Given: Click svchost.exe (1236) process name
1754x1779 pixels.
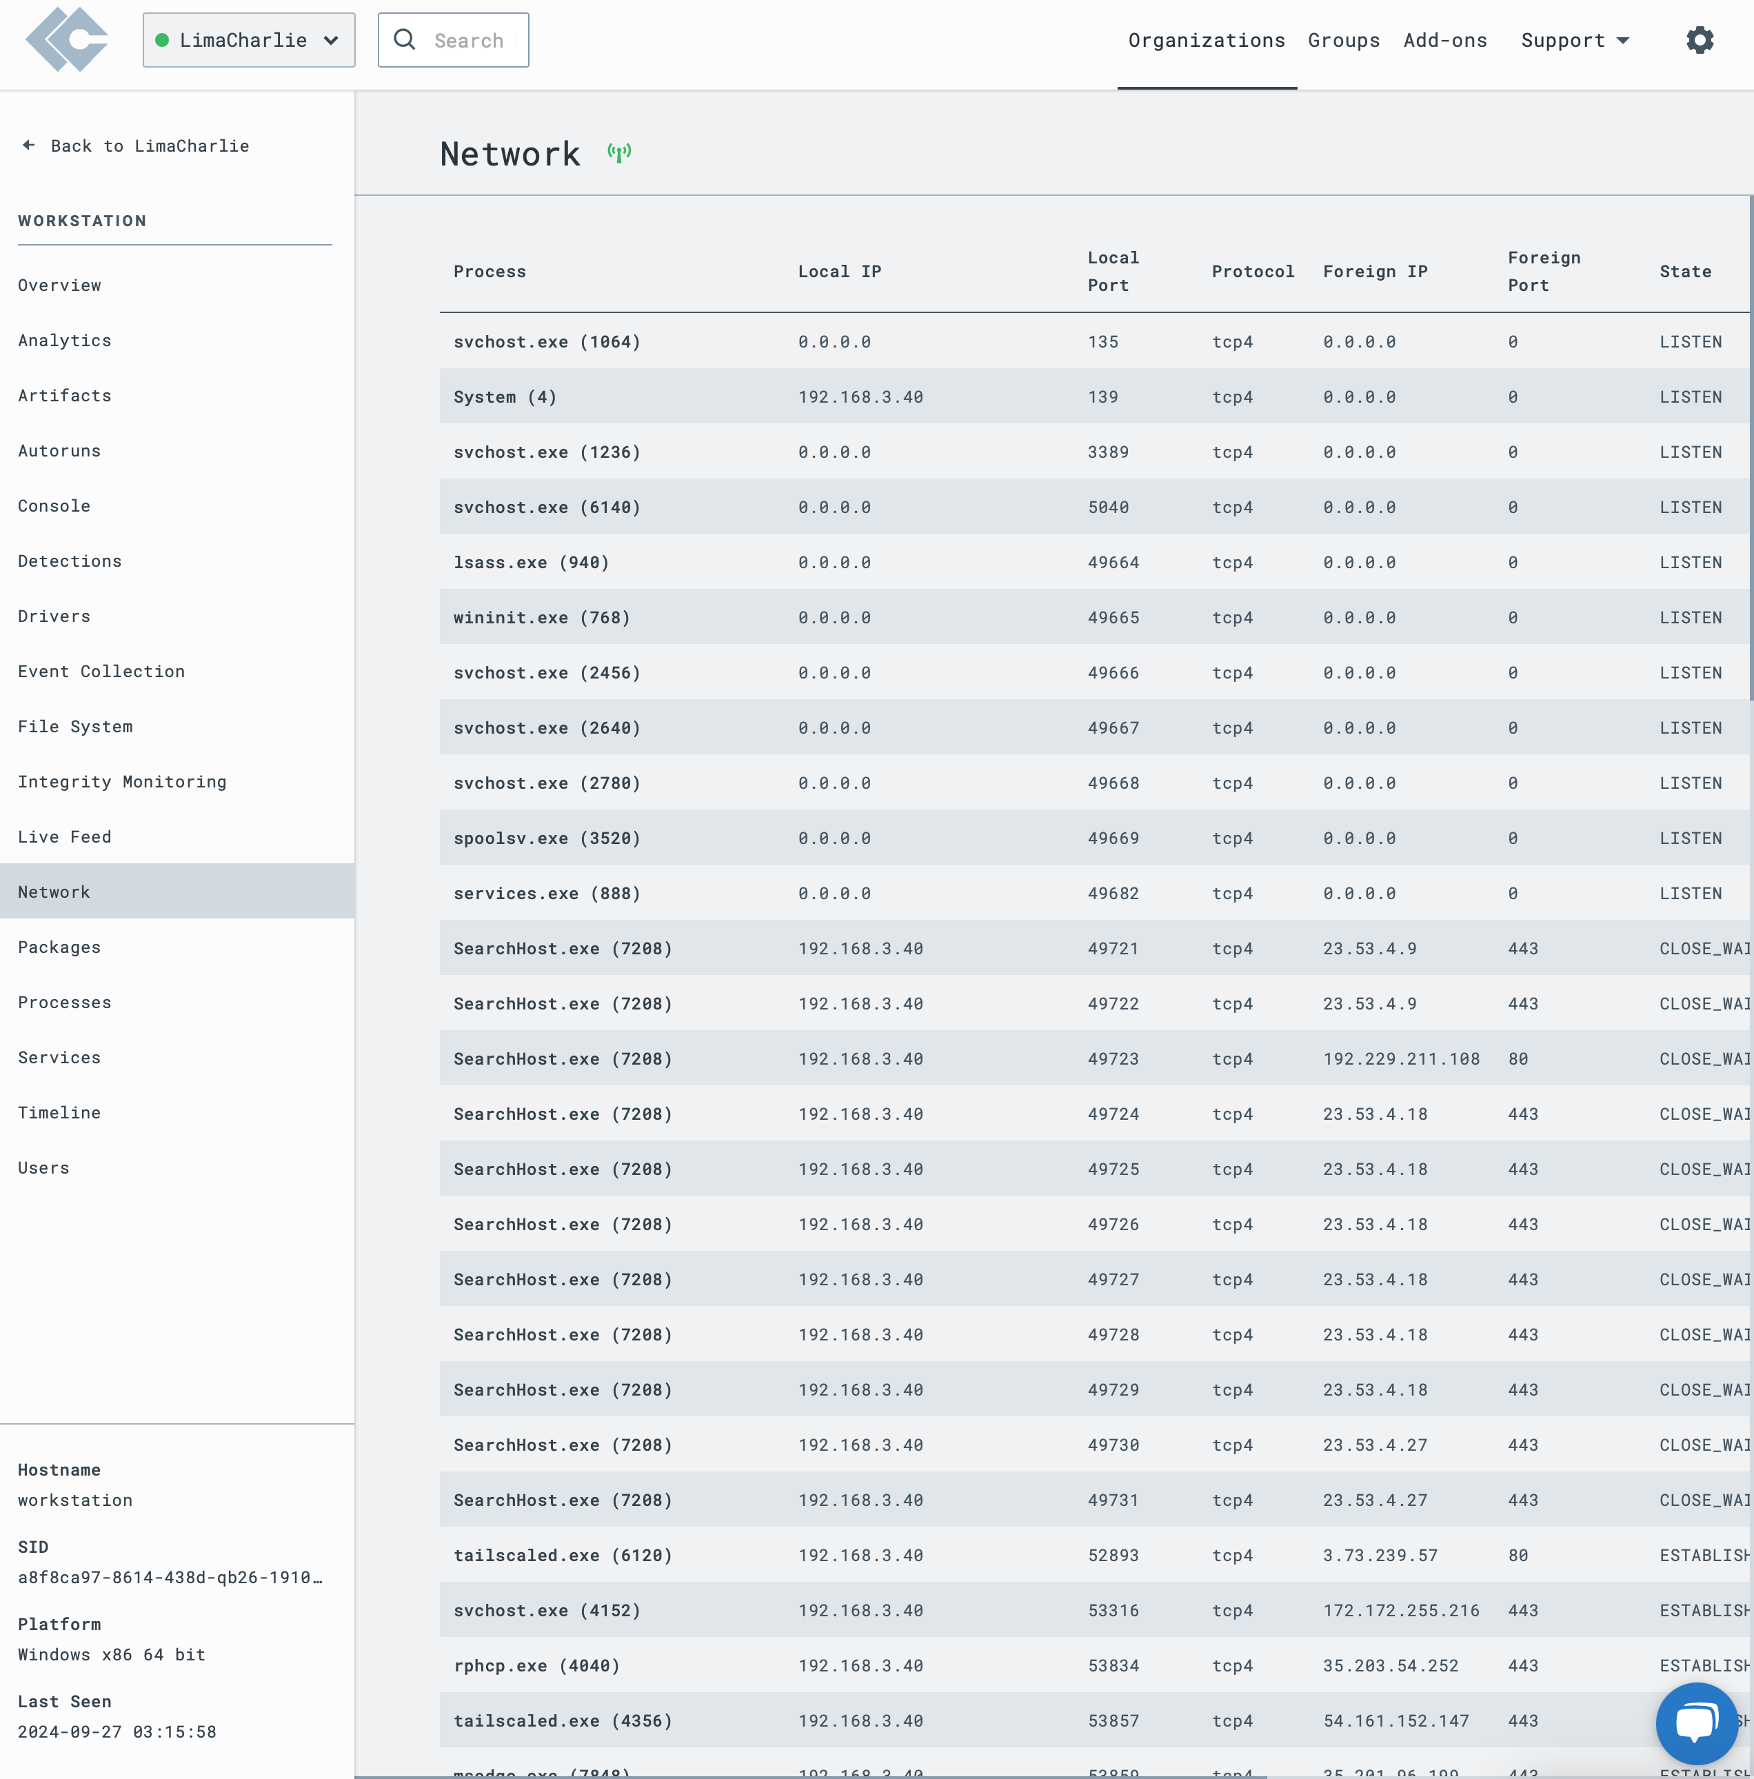Looking at the screenshot, I should point(547,452).
